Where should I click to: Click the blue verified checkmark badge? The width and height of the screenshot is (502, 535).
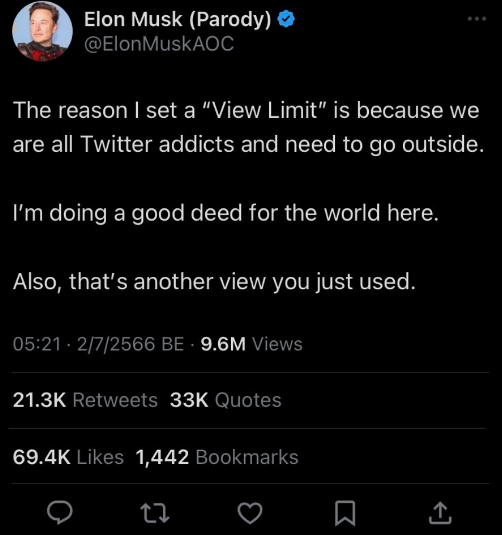(286, 20)
